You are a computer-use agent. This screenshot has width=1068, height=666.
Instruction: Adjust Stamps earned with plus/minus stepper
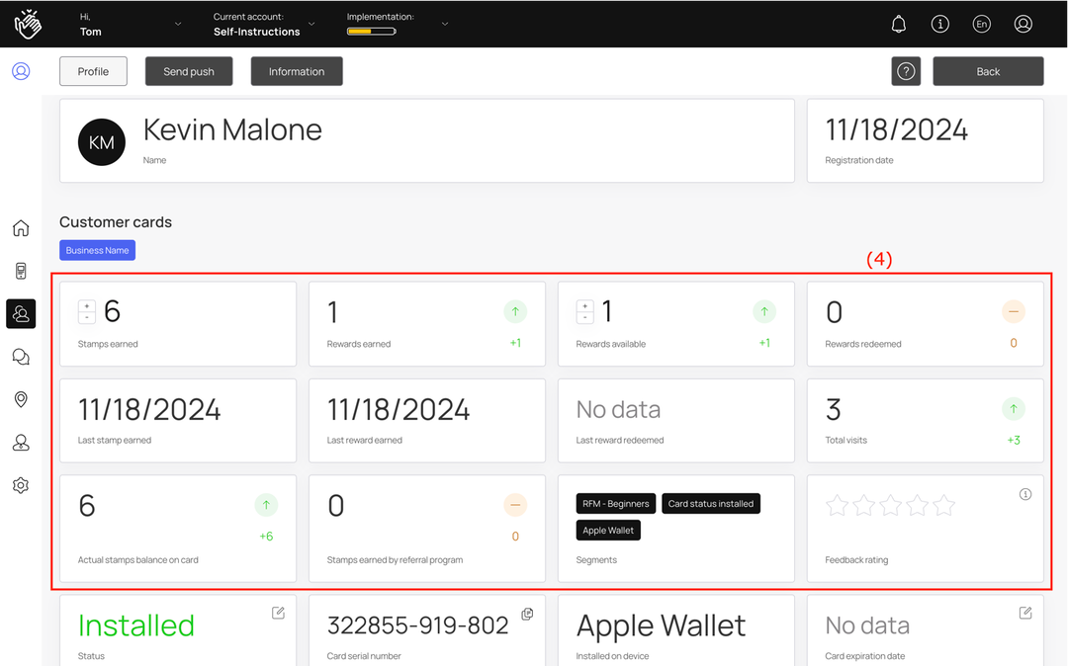click(x=86, y=311)
